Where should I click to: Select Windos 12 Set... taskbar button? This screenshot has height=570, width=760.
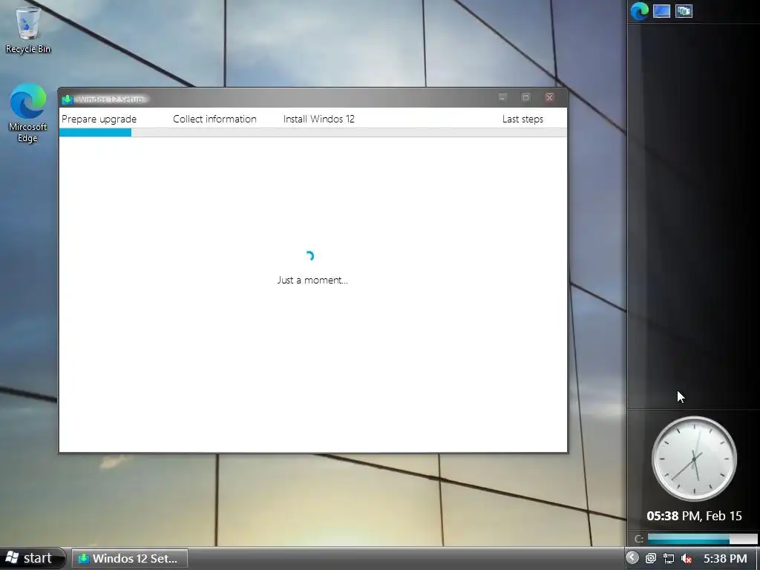[129, 558]
